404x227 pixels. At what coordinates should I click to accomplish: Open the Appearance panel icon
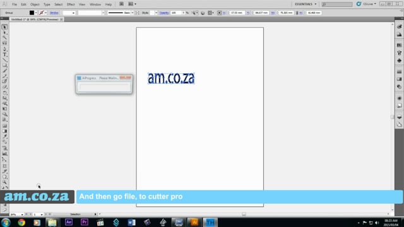[399, 98]
